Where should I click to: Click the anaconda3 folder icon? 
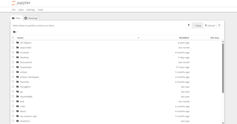tap(18, 47)
